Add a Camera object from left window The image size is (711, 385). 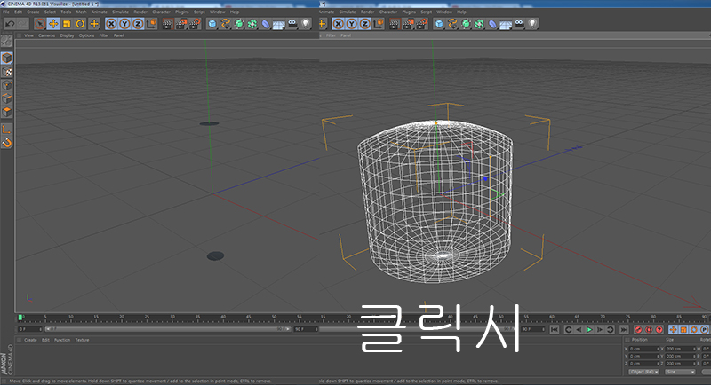point(292,24)
